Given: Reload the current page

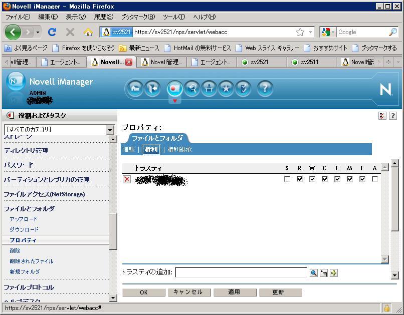Looking at the screenshot, I should tap(52, 32).
